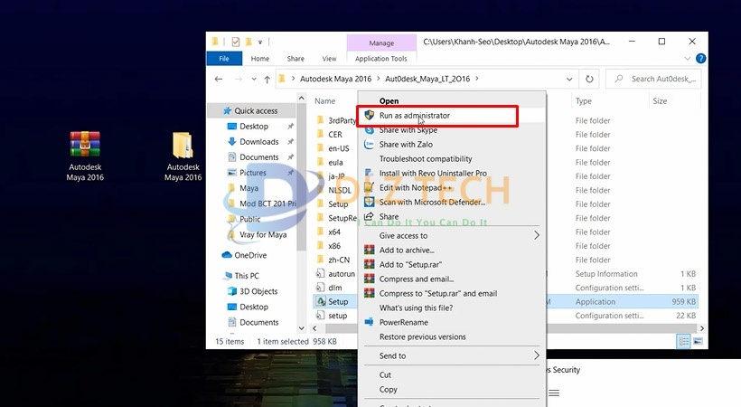
Task: Click the PowerRename icon in context menu
Action: coord(370,322)
